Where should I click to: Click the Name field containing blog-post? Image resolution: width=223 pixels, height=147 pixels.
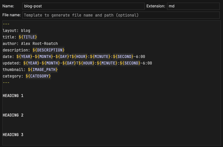click(x=83, y=6)
